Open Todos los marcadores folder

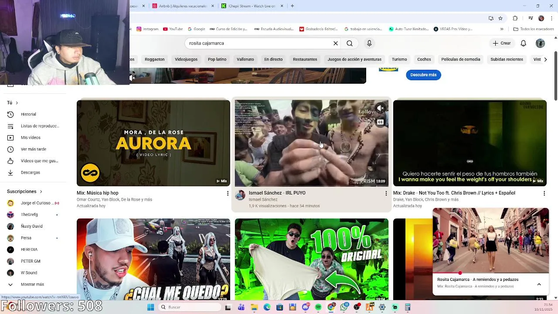(x=534, y=29)
